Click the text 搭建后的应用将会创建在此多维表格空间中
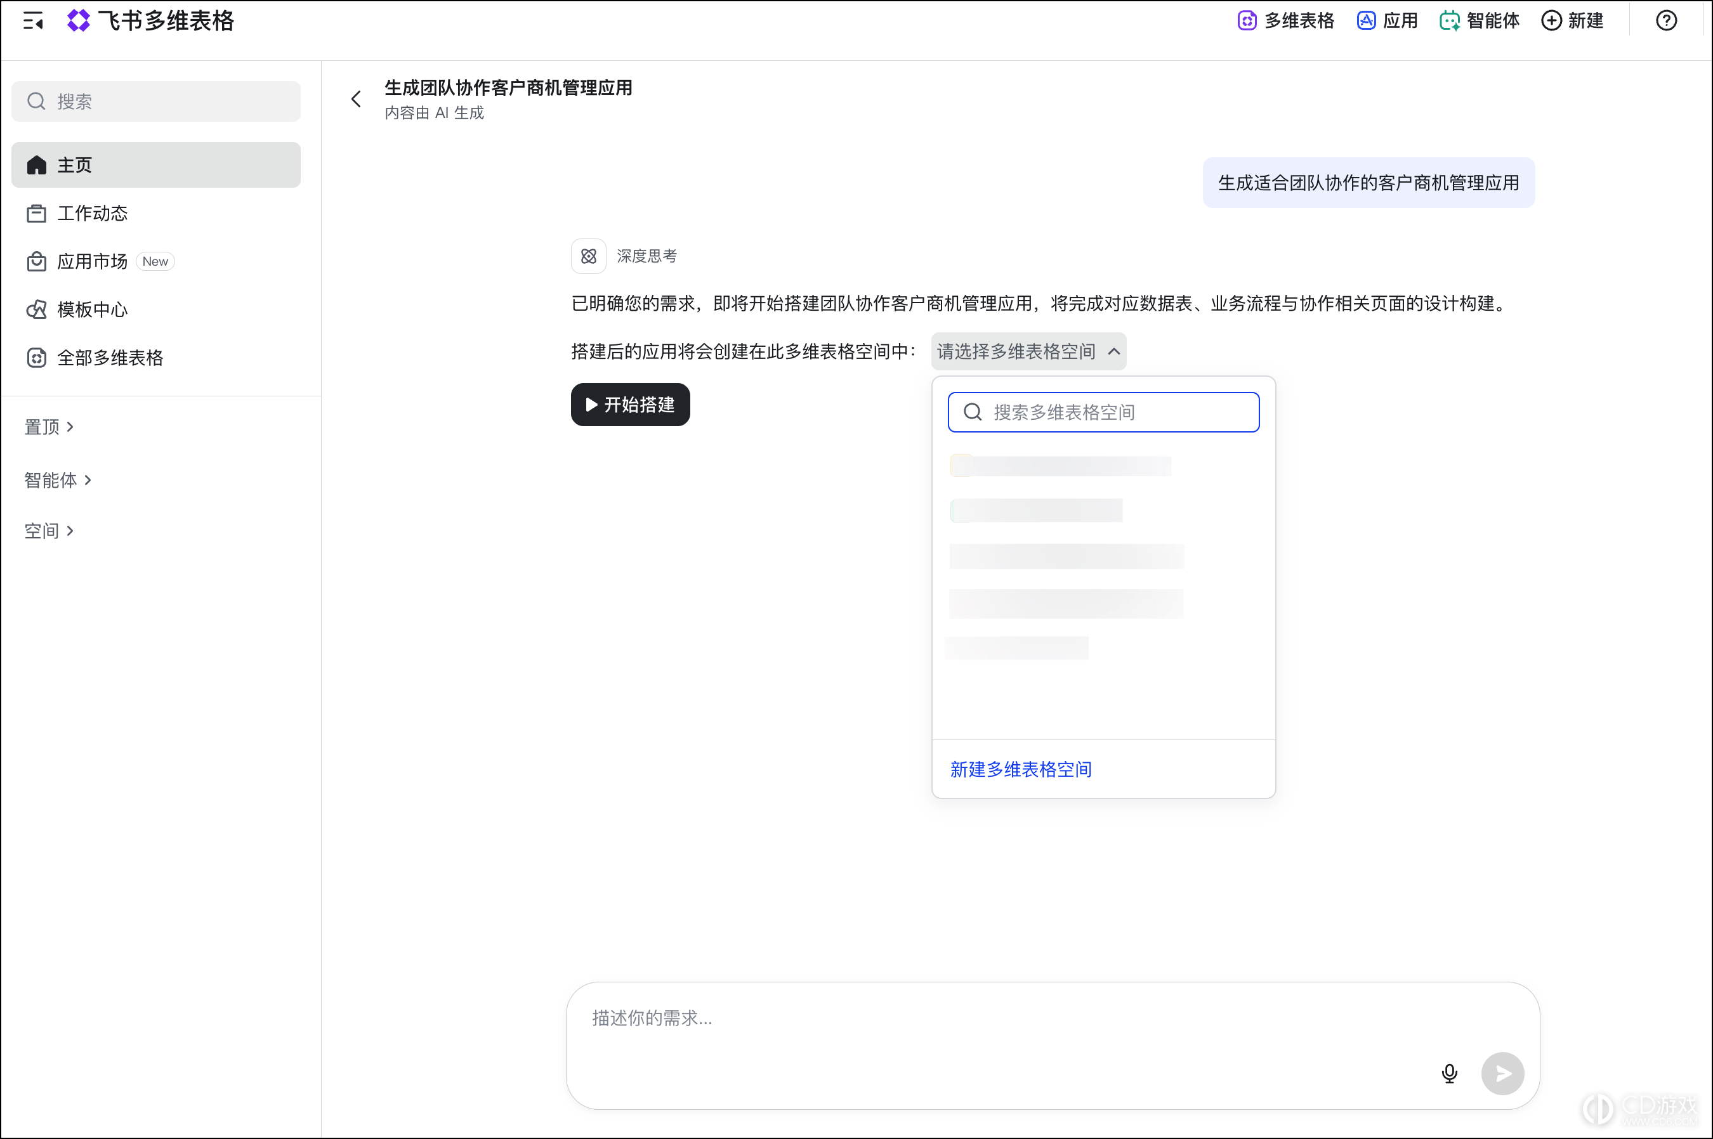Image resolution: width=1713 pixels, height=1139 pixels. [744, 351]
